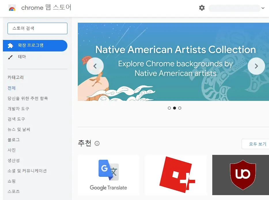Open 생산성 category
This screenshot has height=200, width=269.
pyautogui.click(x=14, y=160)
